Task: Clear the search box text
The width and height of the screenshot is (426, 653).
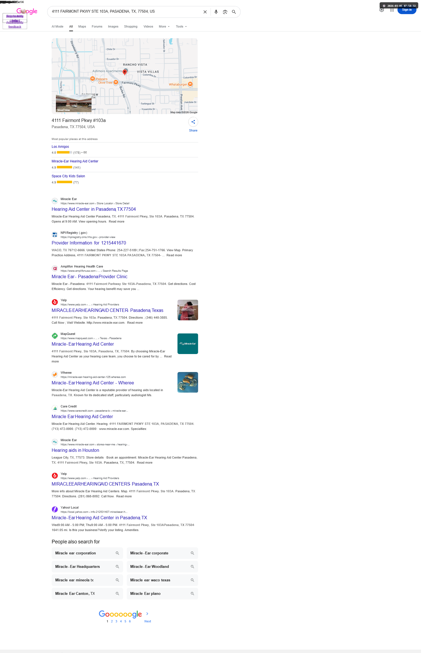Action: (205, 12)
